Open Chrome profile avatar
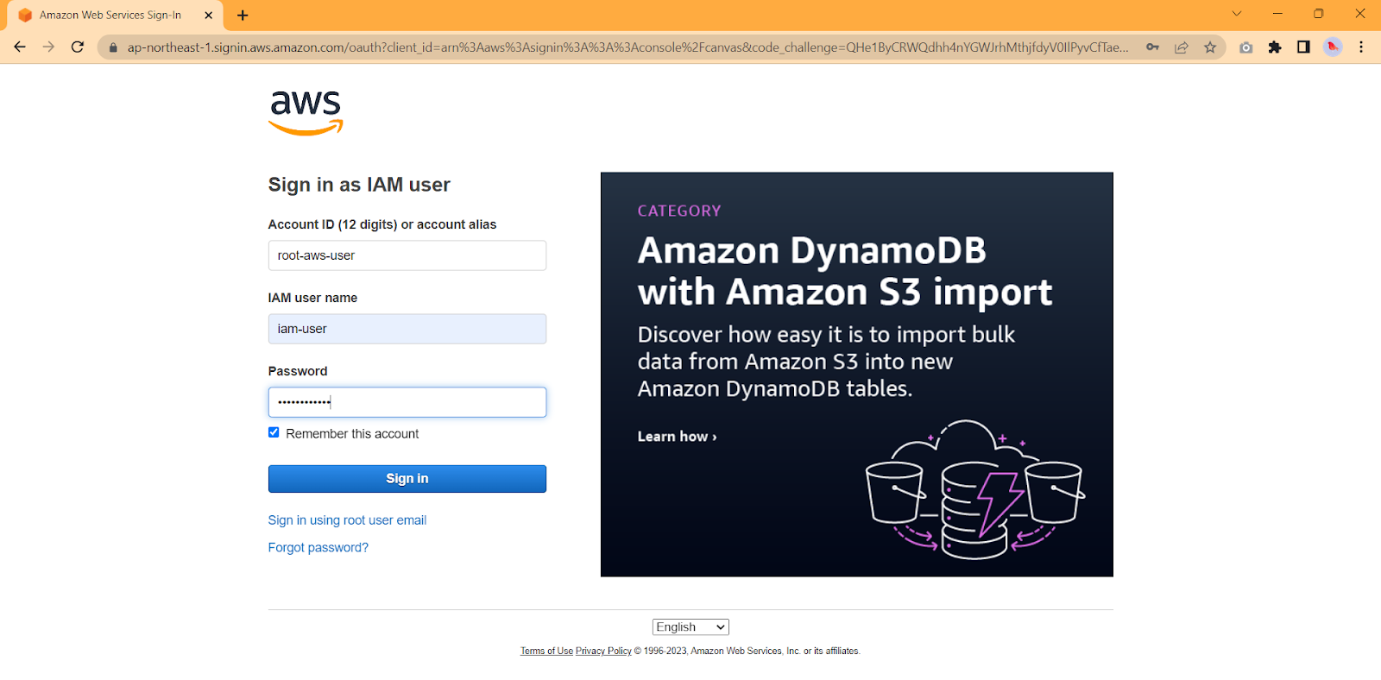 tap(1333, 47)
